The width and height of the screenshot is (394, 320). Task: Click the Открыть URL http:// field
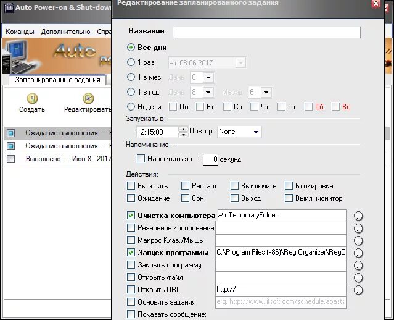[x=281, y=290]
